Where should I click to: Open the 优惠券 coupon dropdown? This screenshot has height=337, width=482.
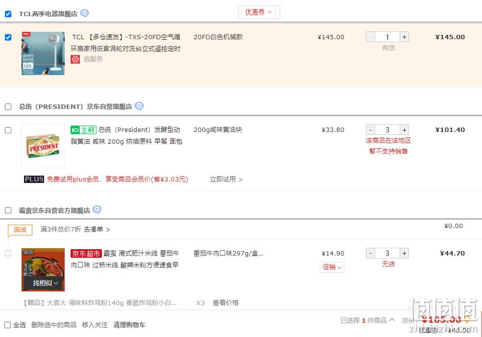(259, 12)
